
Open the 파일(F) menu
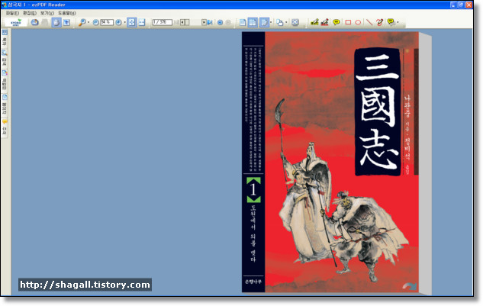pyautogui.click(x=12, y=13)
